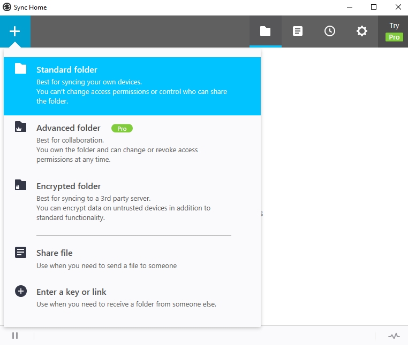This screenshot has width=408, height=345.
Task: Click the Sync Home logo in title bar
Action: (x=7, y=7)
